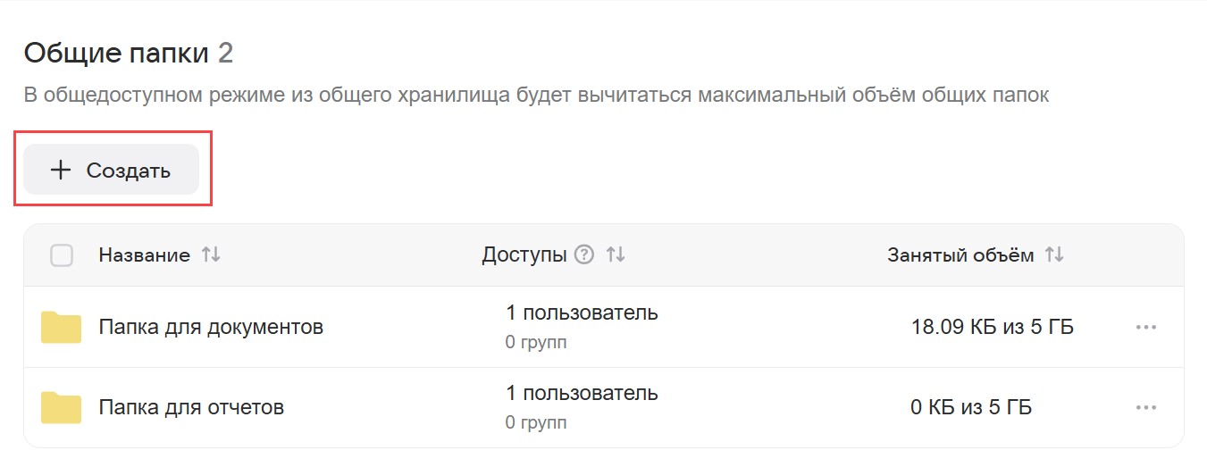The height and width of the screenshot is (467, 1207).
Task: Sort by Доступы column arrows
Action: coord(616,255)
